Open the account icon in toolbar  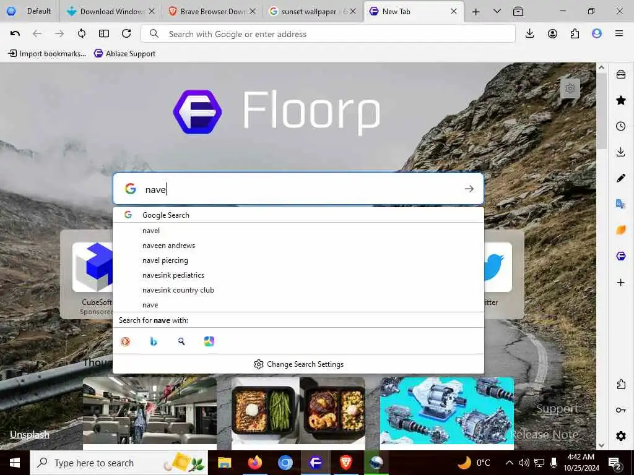point(552,33)
